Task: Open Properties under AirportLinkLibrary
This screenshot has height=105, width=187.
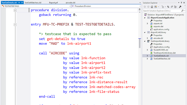Action: coord(158,35)
